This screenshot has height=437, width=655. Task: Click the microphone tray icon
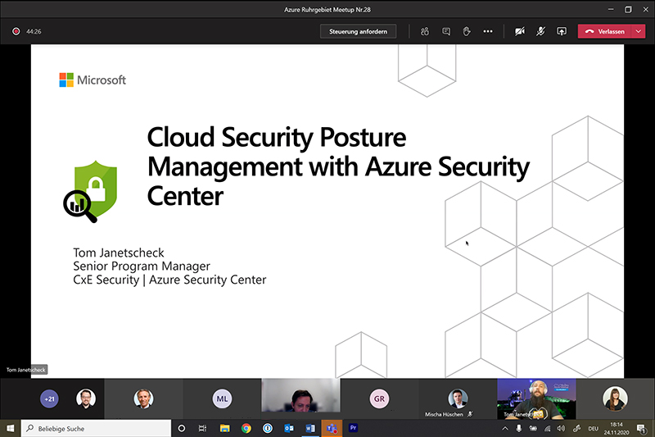519,428
